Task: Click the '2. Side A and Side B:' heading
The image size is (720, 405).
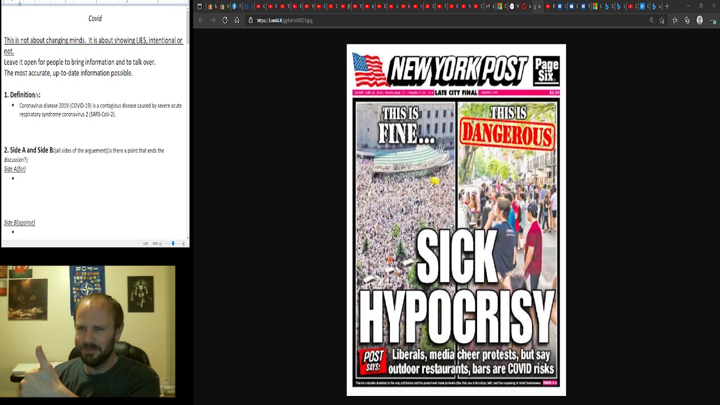Action: coord(29,150)
